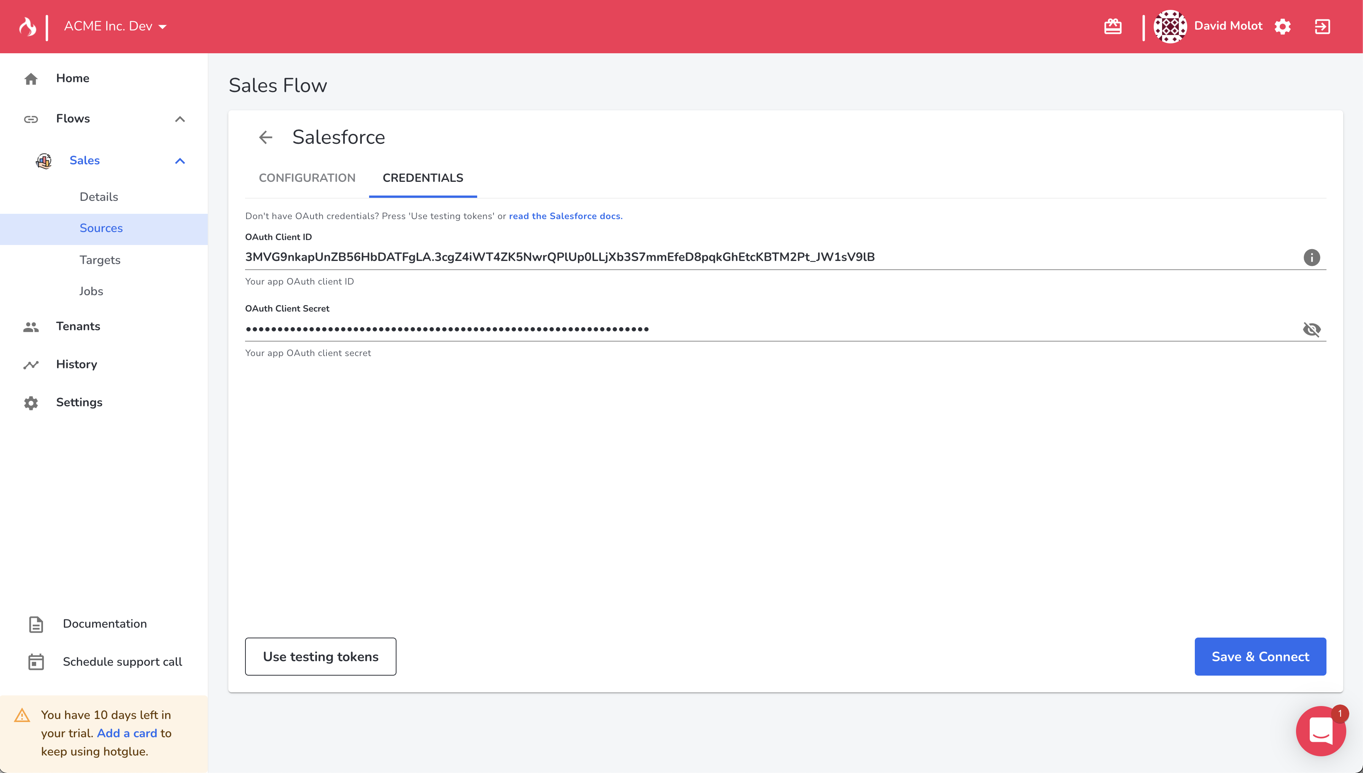Click into the OAuth Client ID field

point(770,257)
